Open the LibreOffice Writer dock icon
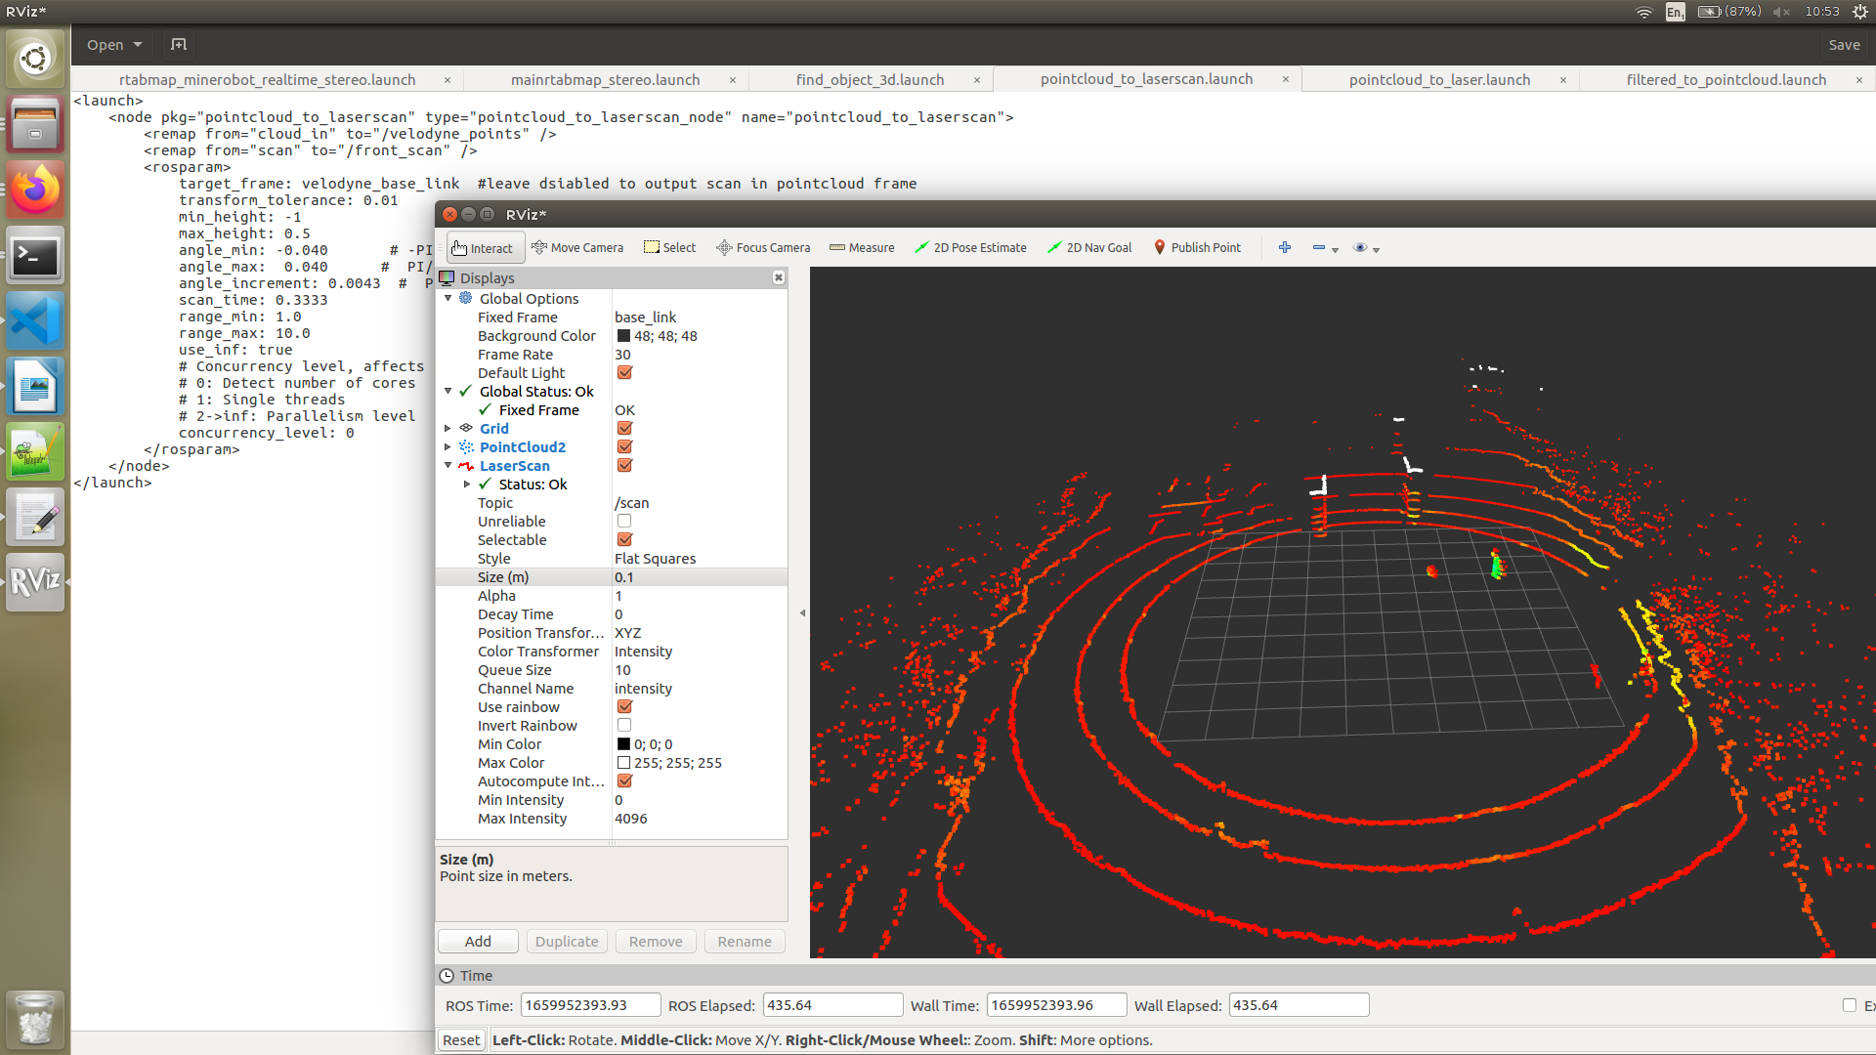 click(35, 386)
